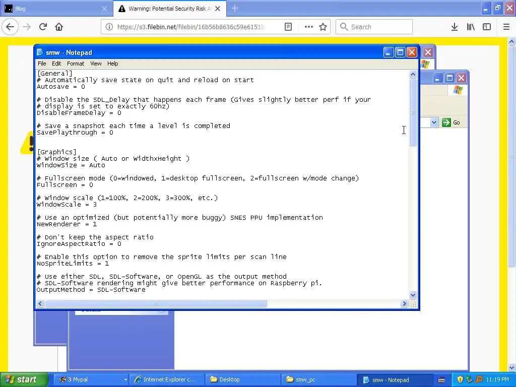Expand the Mypal taskbar group arrow
The width and height of the screenshot is (516, 387).
pyautogui.click(x=125, y=380)
